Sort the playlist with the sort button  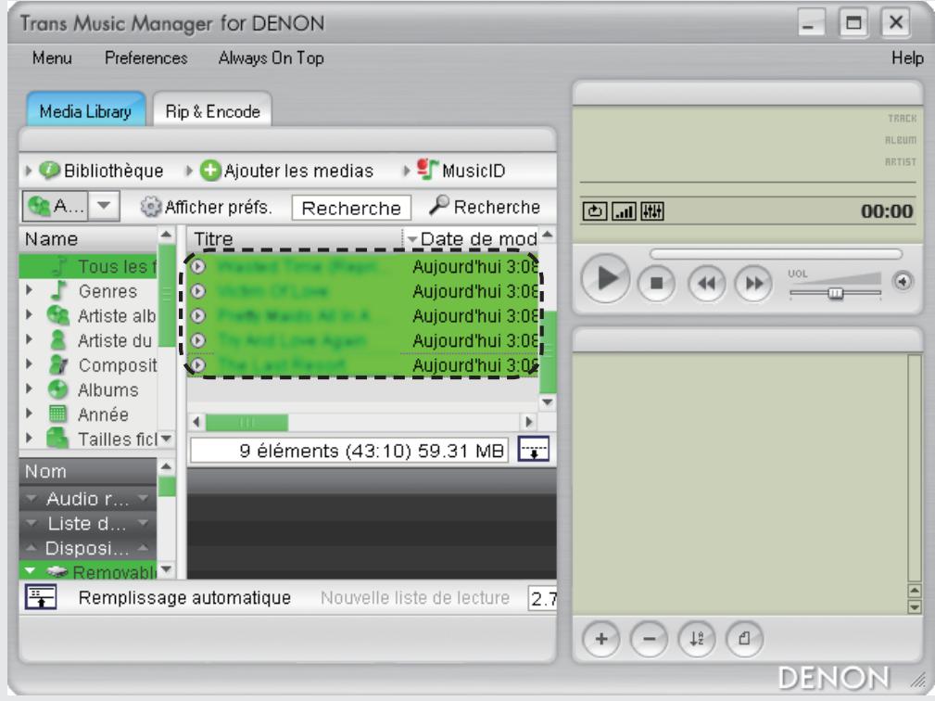coord(697,639)
